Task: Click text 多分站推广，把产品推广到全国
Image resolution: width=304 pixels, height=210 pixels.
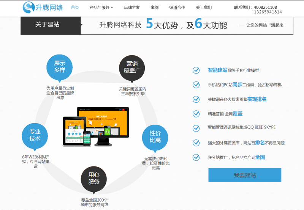Action: (236, 157)
